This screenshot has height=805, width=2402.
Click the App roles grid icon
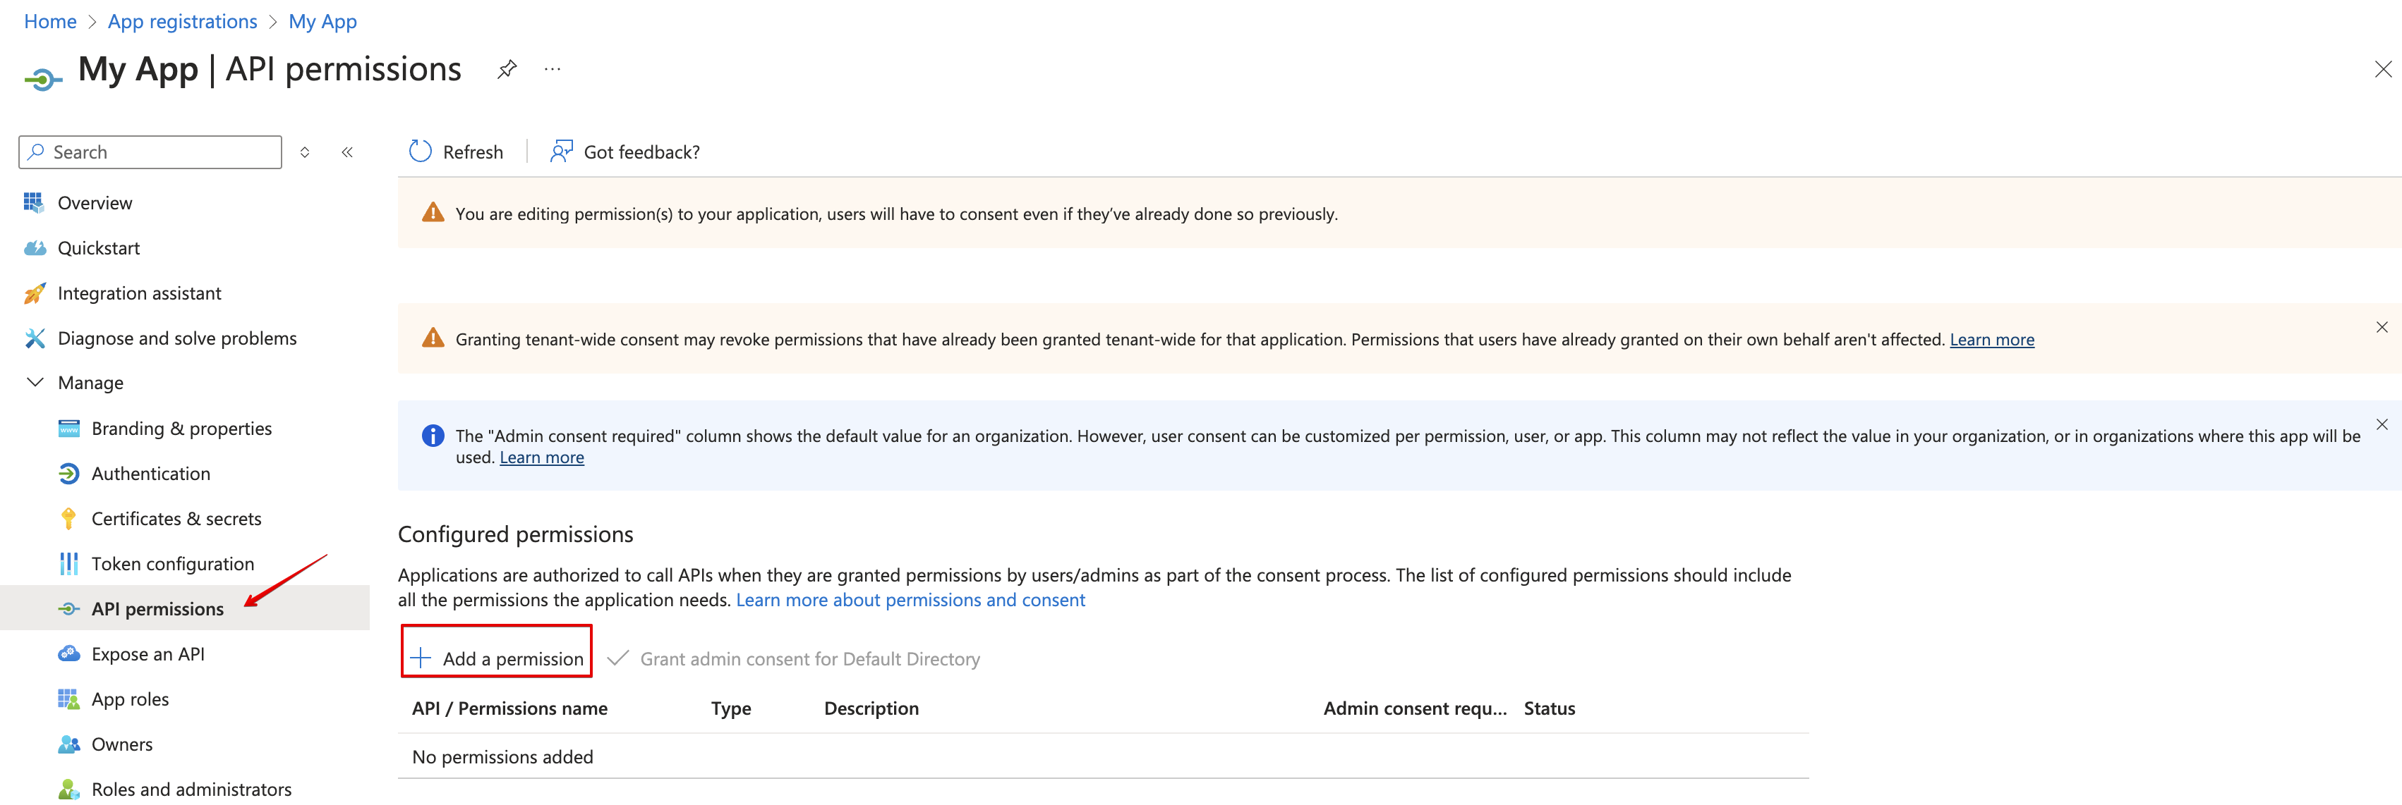[x=69, y=699]
